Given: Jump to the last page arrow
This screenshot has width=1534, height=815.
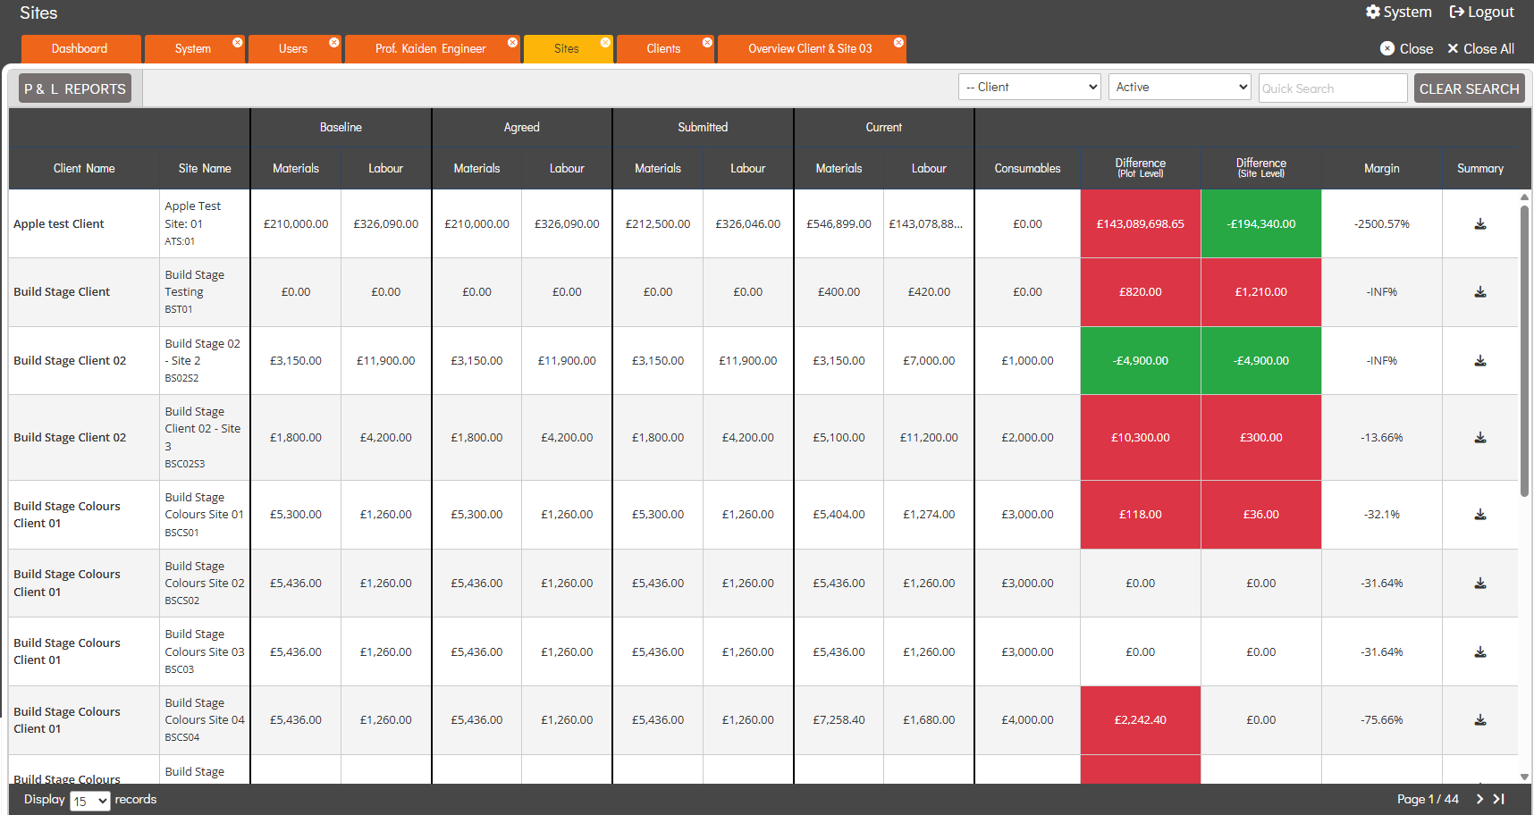Looking at the screenshot, I should [x=1499, y=799].
